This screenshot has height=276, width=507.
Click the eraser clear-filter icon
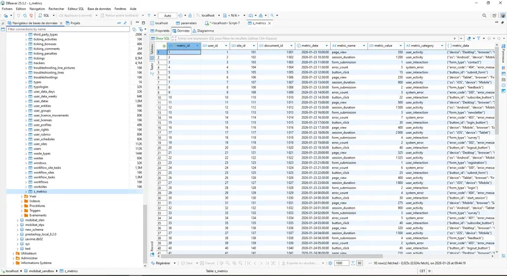pos(469,38)
